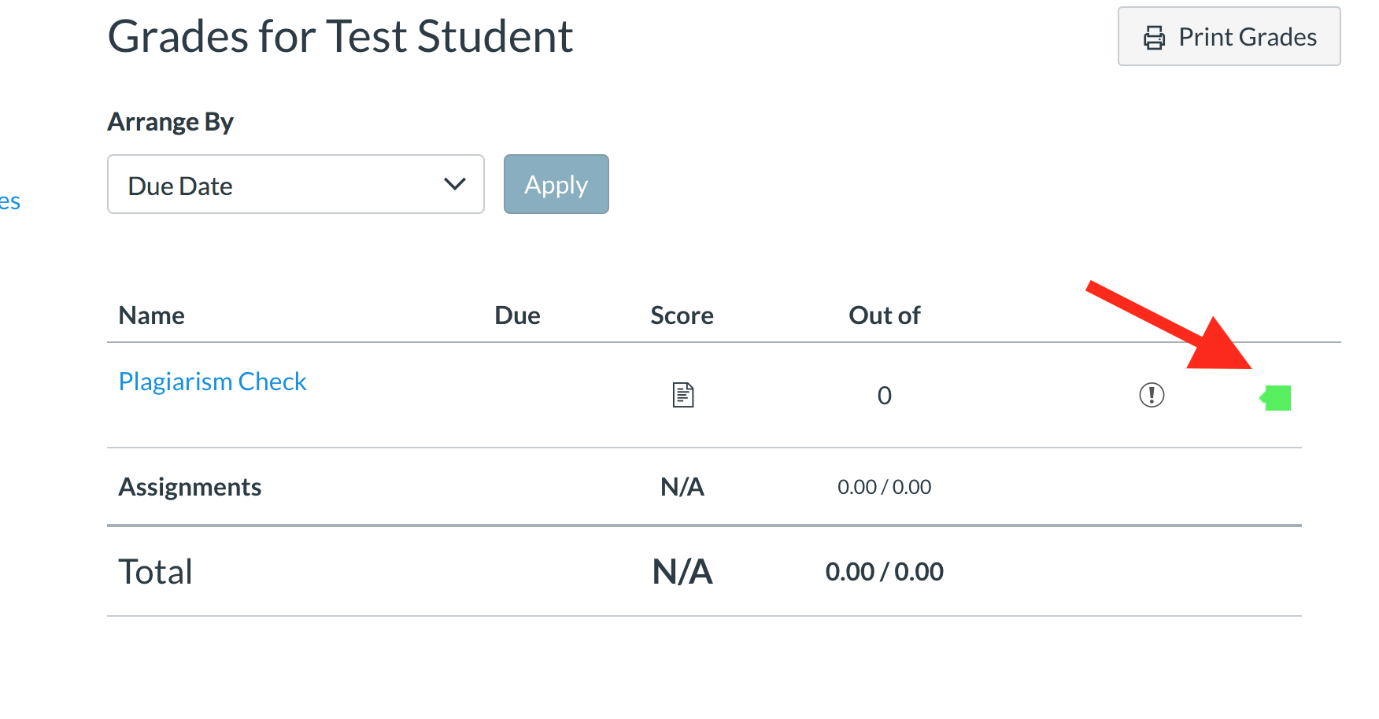Click the printer icon on Print Grades

(1154, 38)
